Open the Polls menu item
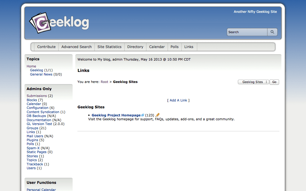306x191 pixels. click(175, 47)
